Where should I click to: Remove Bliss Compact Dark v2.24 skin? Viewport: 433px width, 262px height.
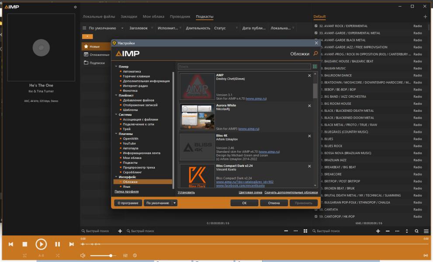(309, 166)
